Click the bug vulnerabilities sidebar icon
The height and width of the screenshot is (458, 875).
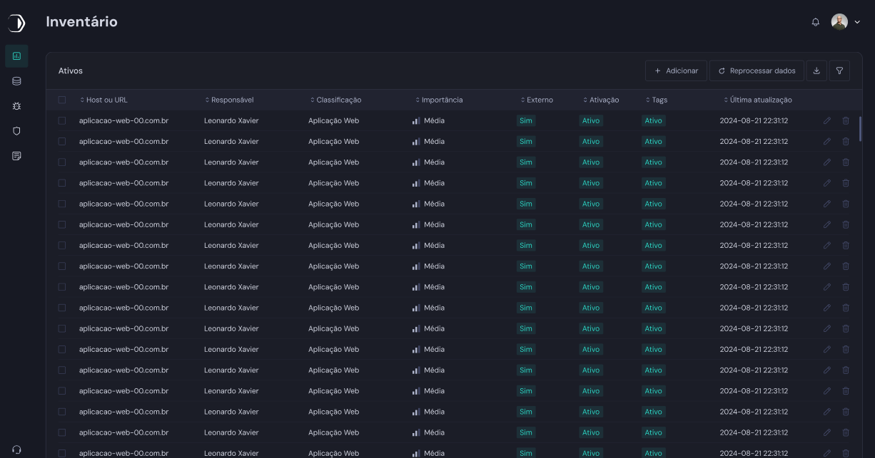pos(16,106)
